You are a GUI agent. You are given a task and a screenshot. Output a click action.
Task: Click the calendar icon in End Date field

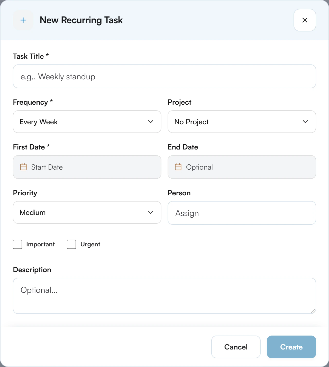coord(178,167)
